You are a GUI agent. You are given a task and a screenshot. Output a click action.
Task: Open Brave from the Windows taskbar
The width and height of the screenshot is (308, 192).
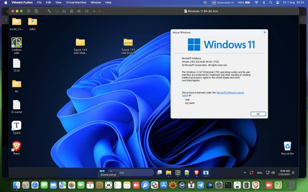click(x=197, y=172)
